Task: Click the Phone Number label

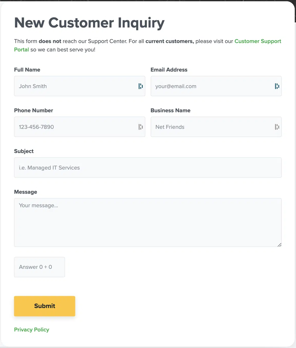Action: pyautogui.click(x=33, y=110)
